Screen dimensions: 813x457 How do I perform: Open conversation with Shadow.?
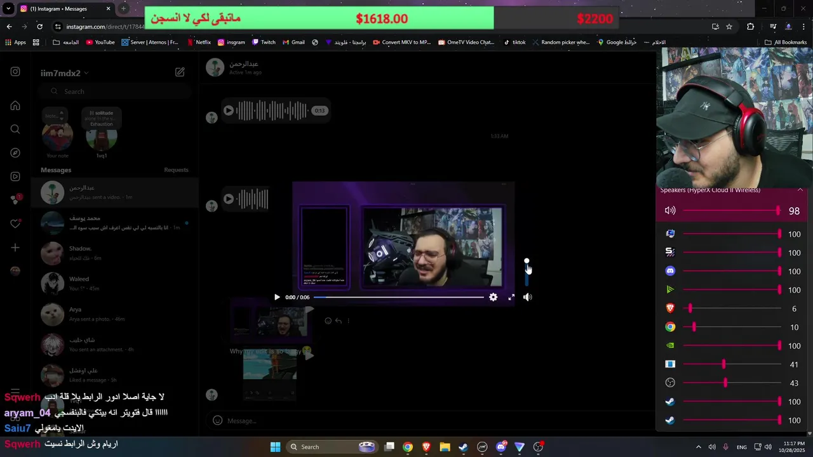coord(115,253)
